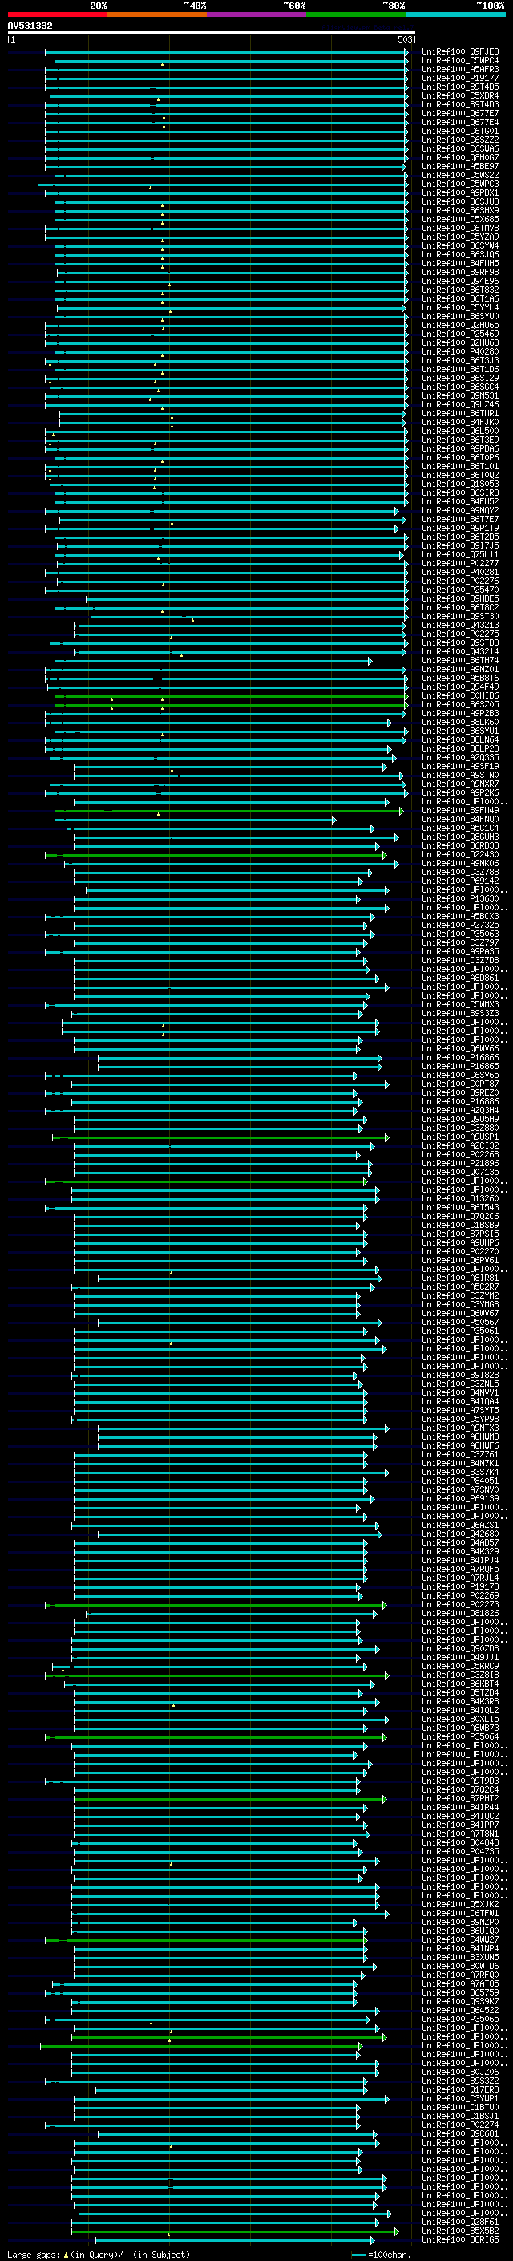Select label UniRef100_P69142
This screenshot has height=2261, width=513.
[459, 881]
